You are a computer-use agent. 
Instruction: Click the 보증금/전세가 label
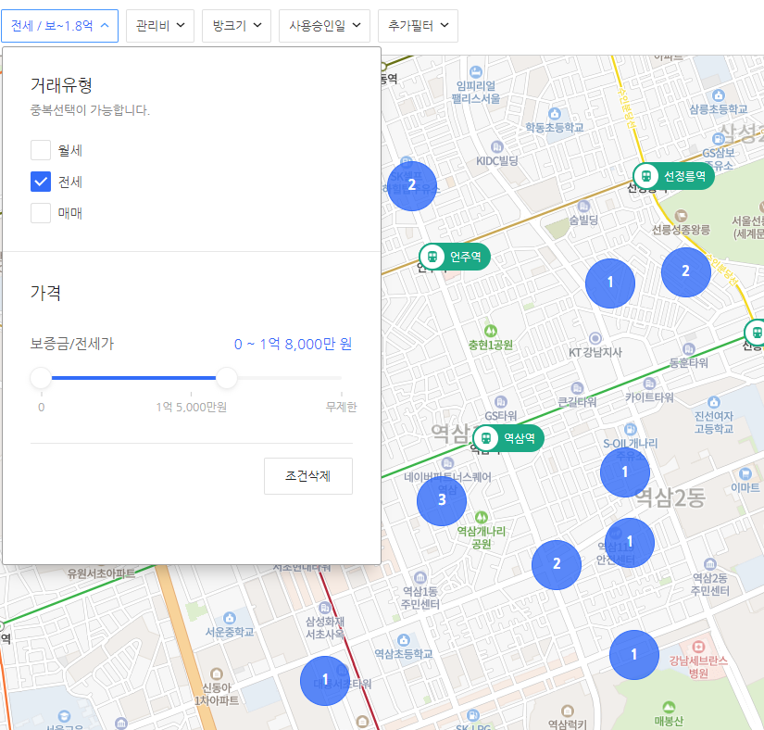(72, 344)
